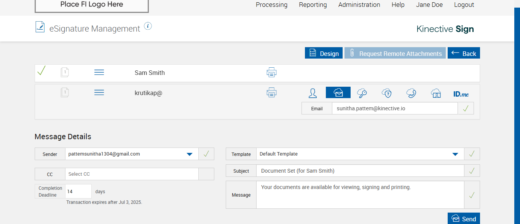Click into the Subject text field

pos(360,171)
